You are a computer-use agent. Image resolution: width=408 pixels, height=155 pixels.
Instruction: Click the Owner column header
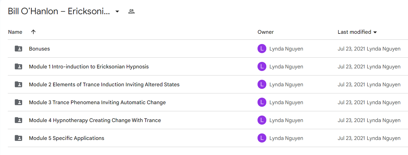pyautogui.click(x=265, y=32)
